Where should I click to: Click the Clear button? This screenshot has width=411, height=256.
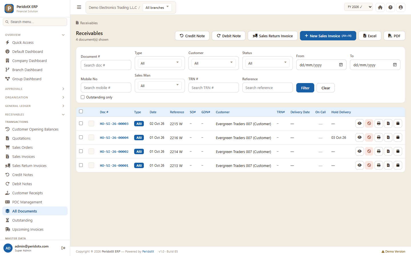coord(326,88)
